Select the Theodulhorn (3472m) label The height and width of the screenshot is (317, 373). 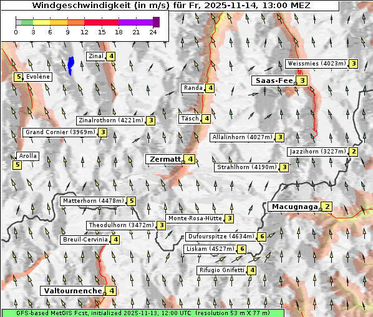[x=122, y=225]
